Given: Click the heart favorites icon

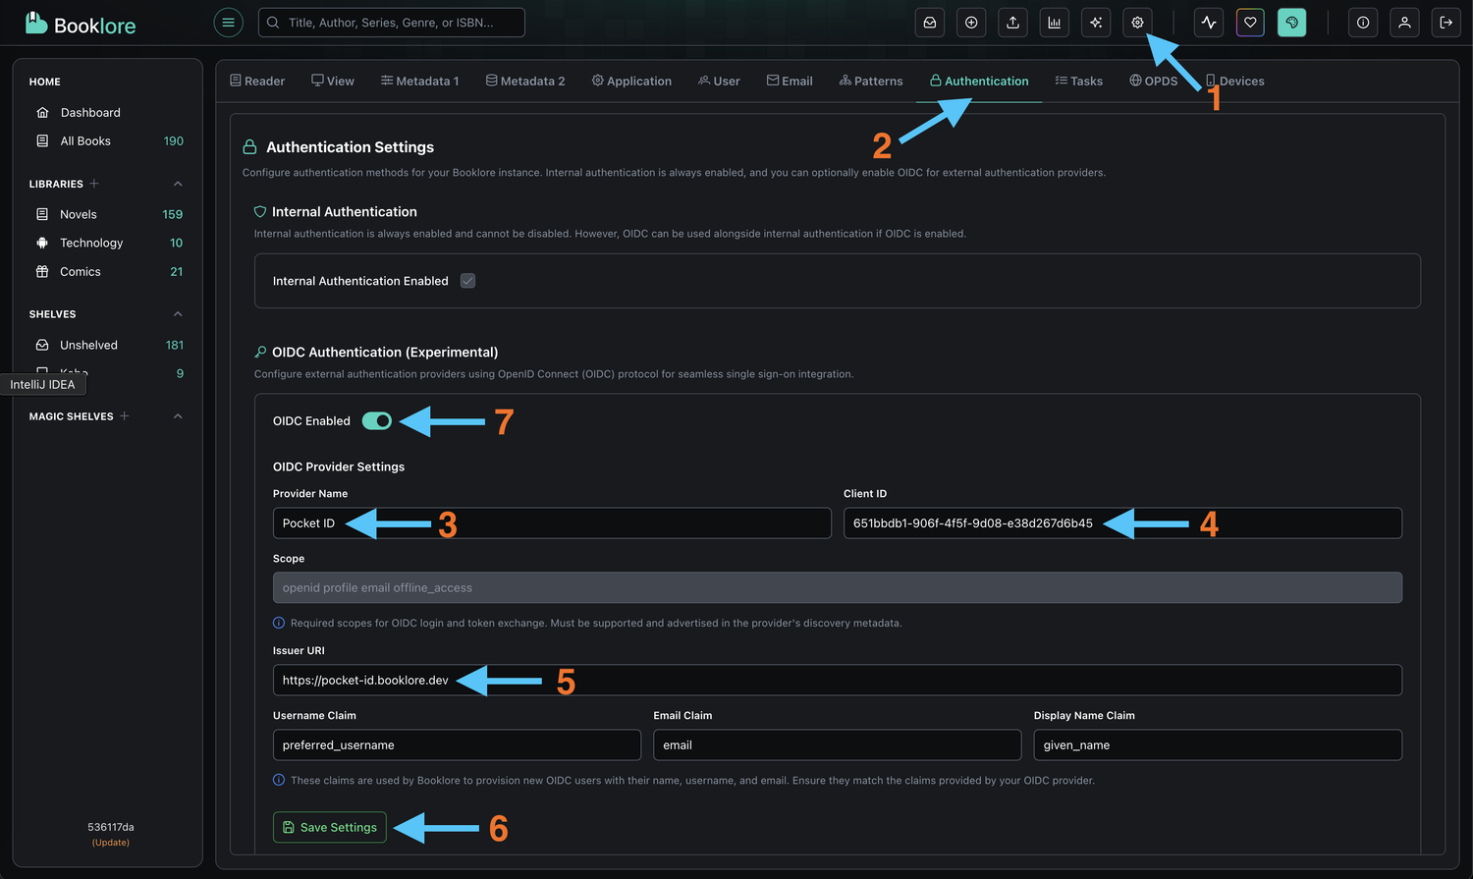Looking at the screenshot, I should pos(1249,22).
